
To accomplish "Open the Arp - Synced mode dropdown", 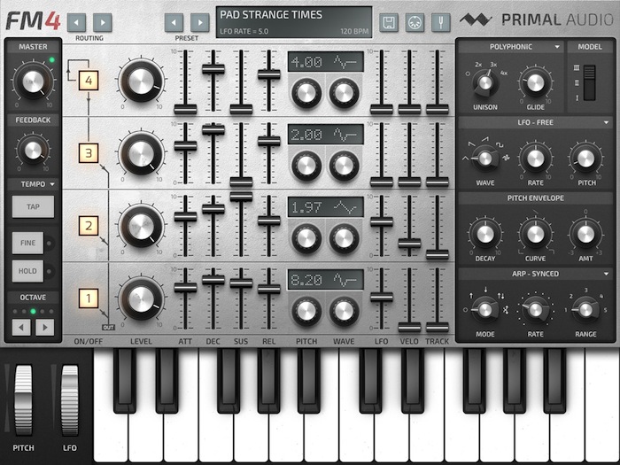I will [x=535, y=274].
